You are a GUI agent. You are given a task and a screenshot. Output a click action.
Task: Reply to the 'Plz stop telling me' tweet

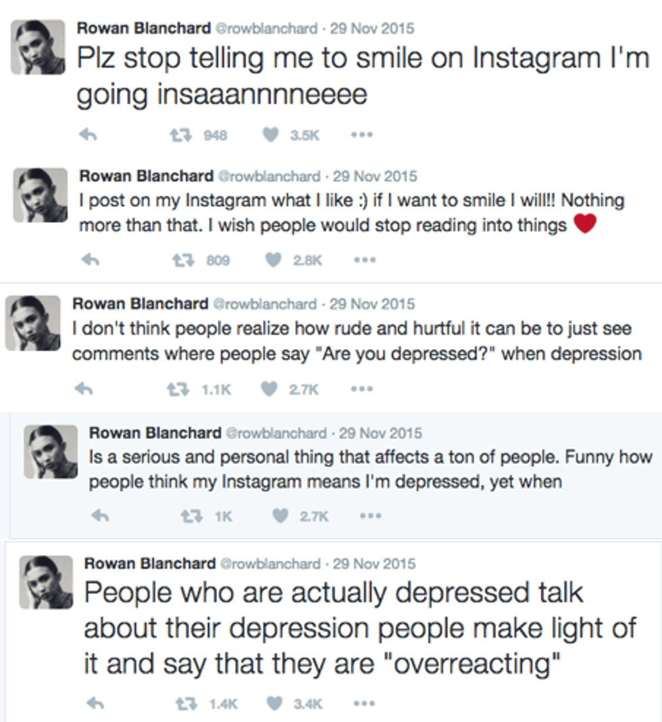click(85, 134)
